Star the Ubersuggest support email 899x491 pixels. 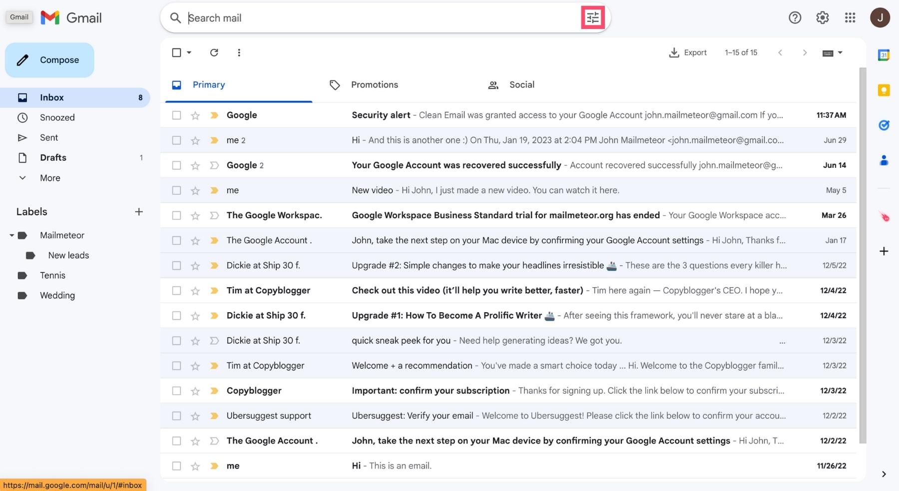195,416
